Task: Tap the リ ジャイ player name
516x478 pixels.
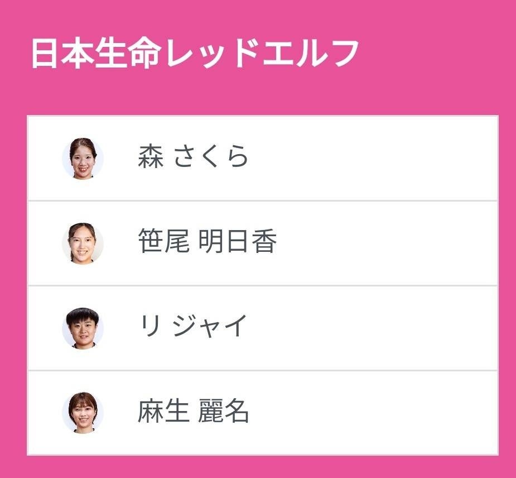Action: 192,327
